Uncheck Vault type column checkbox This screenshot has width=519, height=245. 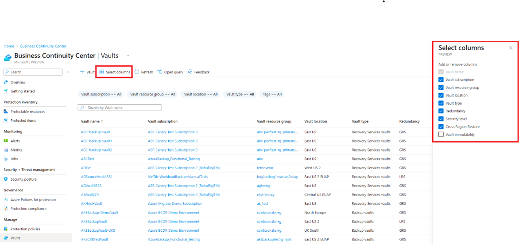[441, 103]
